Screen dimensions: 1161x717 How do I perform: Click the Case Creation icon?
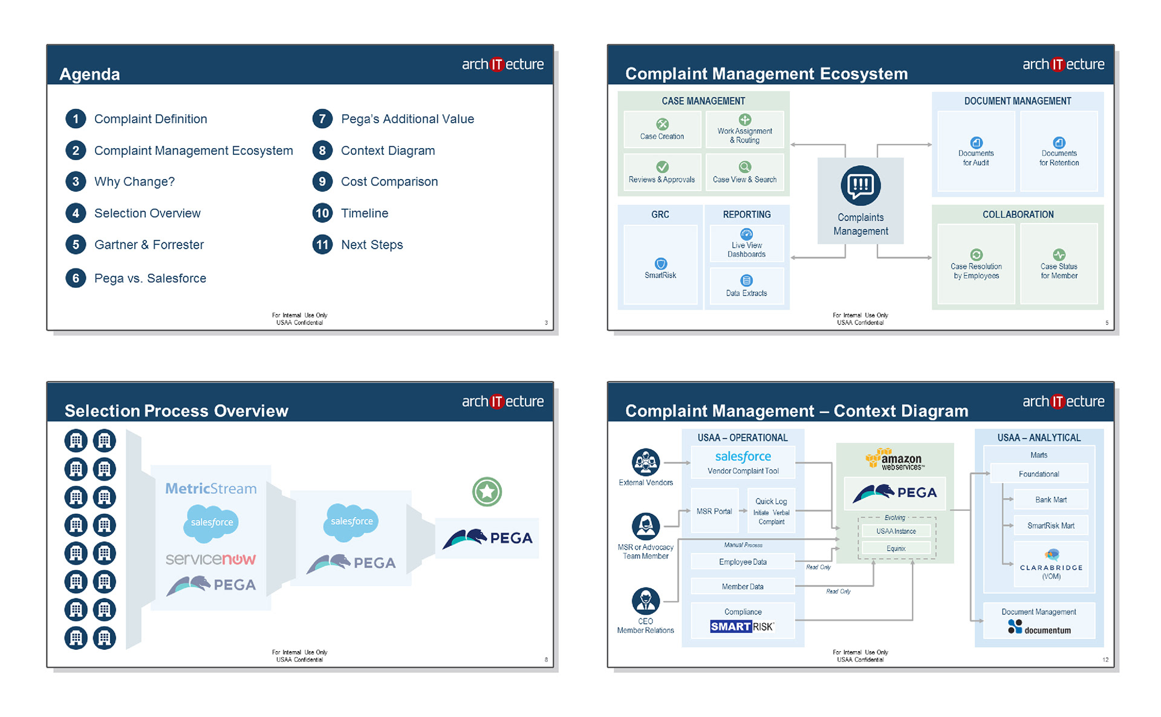coord(662,124)
